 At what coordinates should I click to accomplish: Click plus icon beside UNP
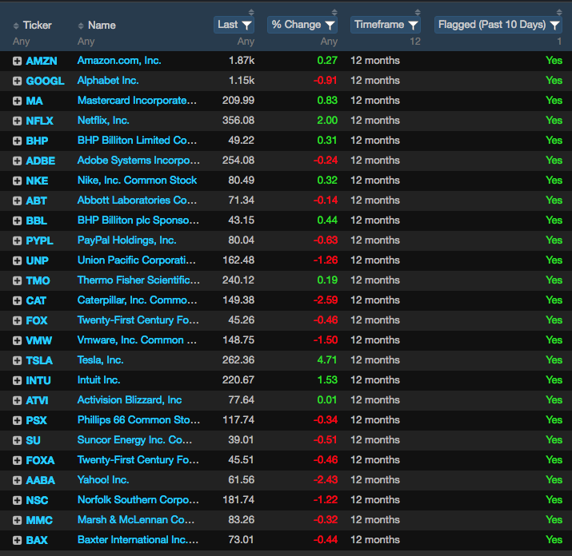click(17, 260)
